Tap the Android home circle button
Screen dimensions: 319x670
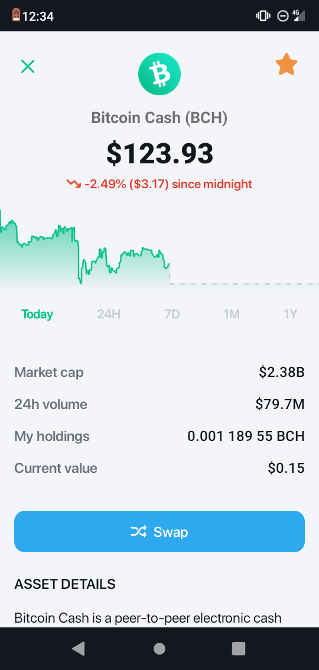click(159, 649)
